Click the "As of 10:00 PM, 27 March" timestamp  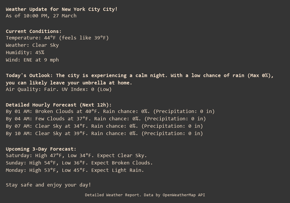tap(41, 16)
